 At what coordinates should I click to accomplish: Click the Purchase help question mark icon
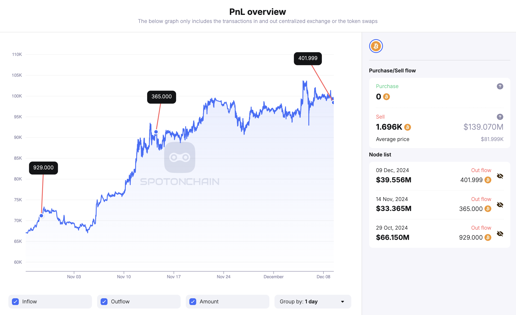coord(500,86)
